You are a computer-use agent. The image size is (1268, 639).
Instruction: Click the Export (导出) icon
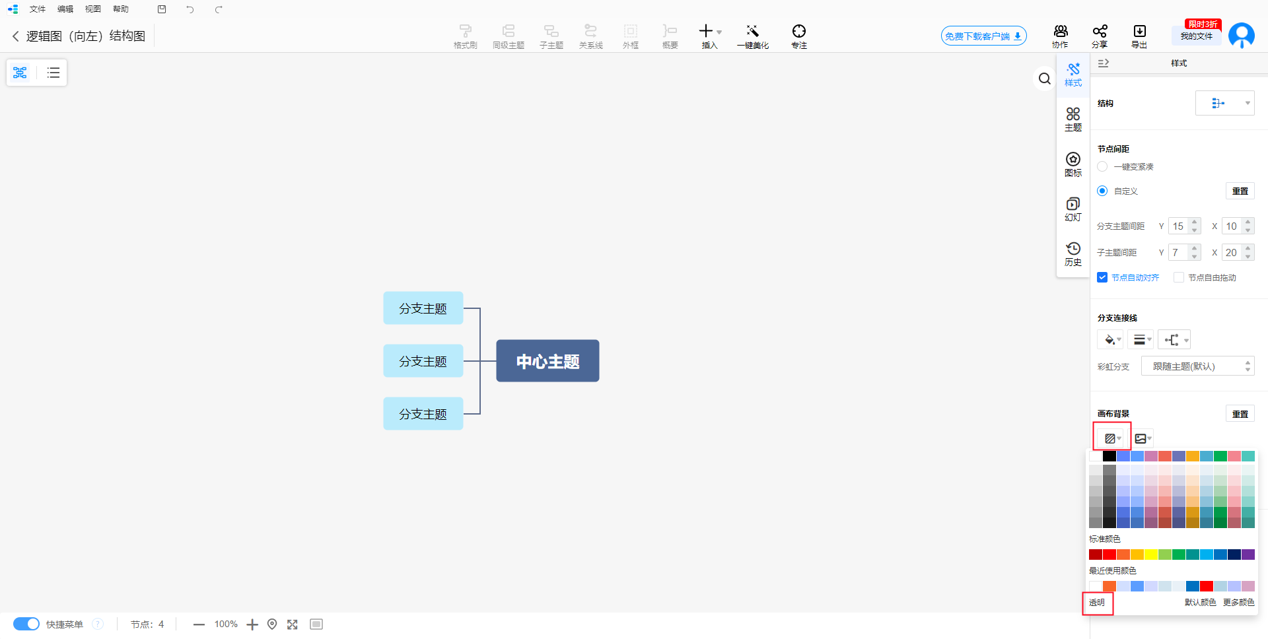tap(1139, 36)
